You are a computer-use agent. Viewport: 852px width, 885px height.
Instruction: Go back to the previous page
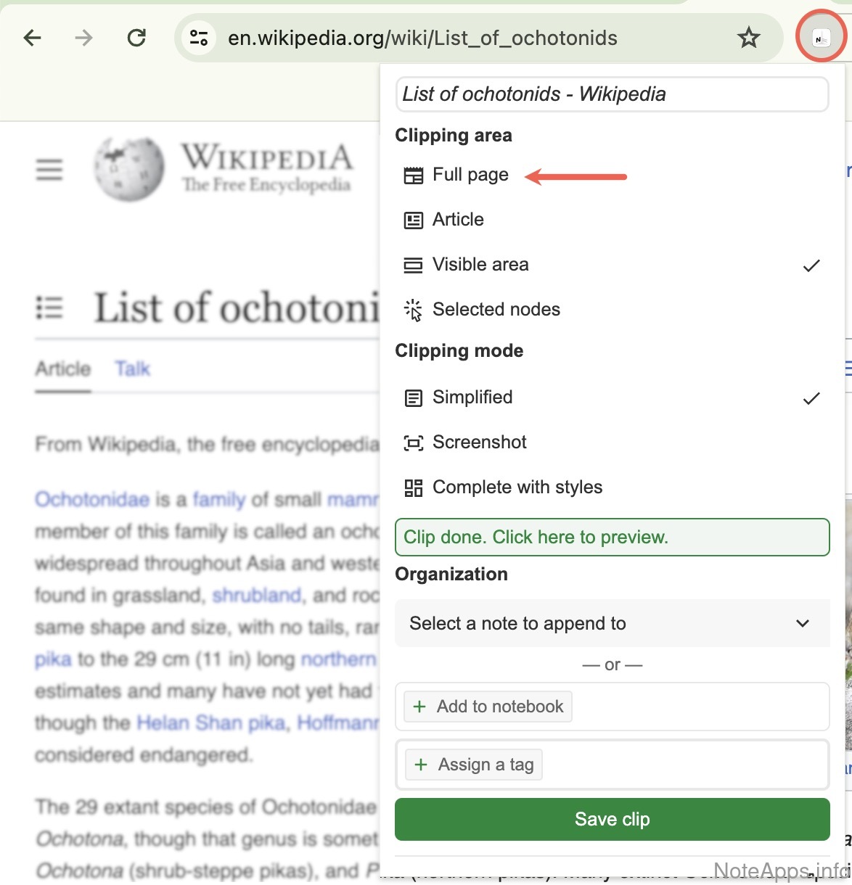pos(33,38)
